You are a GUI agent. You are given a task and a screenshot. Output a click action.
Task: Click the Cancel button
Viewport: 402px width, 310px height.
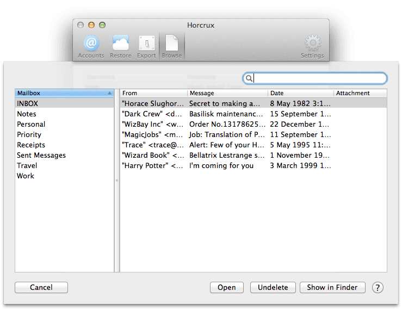pyautogui.click(x=41, y=288)
